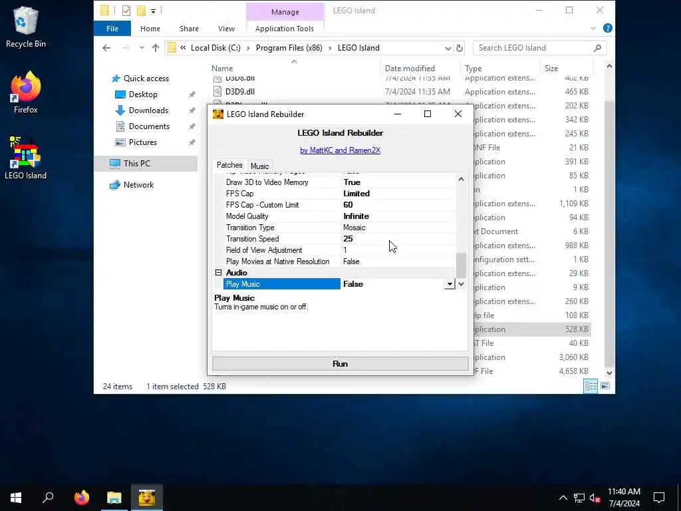
Task: Select the Transition Type property row
Action: 339,228
